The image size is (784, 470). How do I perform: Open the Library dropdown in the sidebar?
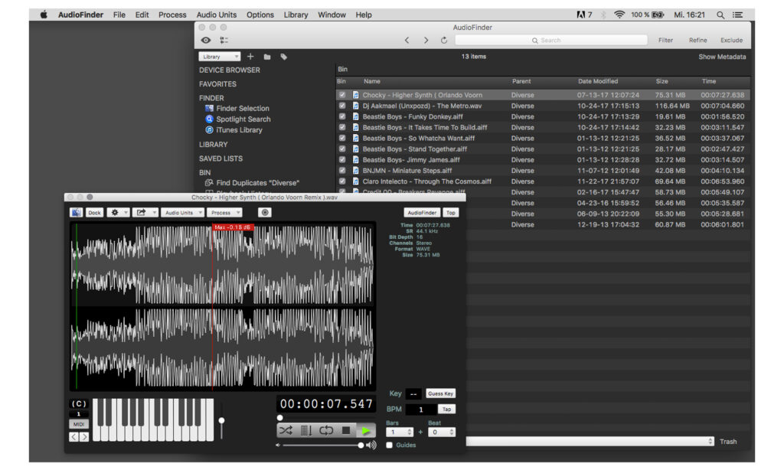coord(220,57)
